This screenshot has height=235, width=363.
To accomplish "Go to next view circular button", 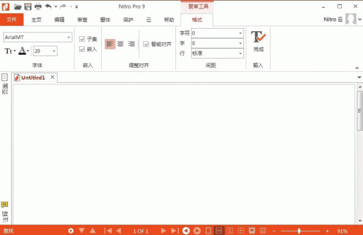I will click(197, 231).
